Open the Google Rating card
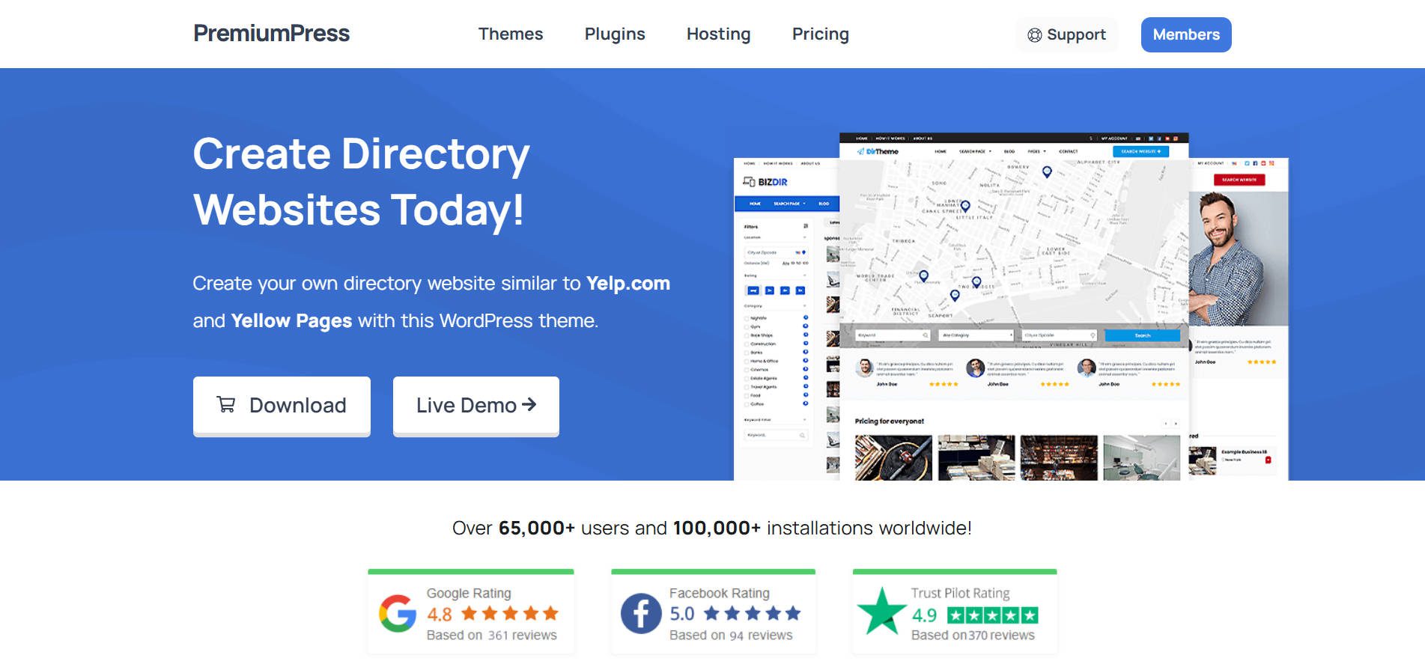Viewport: 1425px width, 661px height. [471, 612]
